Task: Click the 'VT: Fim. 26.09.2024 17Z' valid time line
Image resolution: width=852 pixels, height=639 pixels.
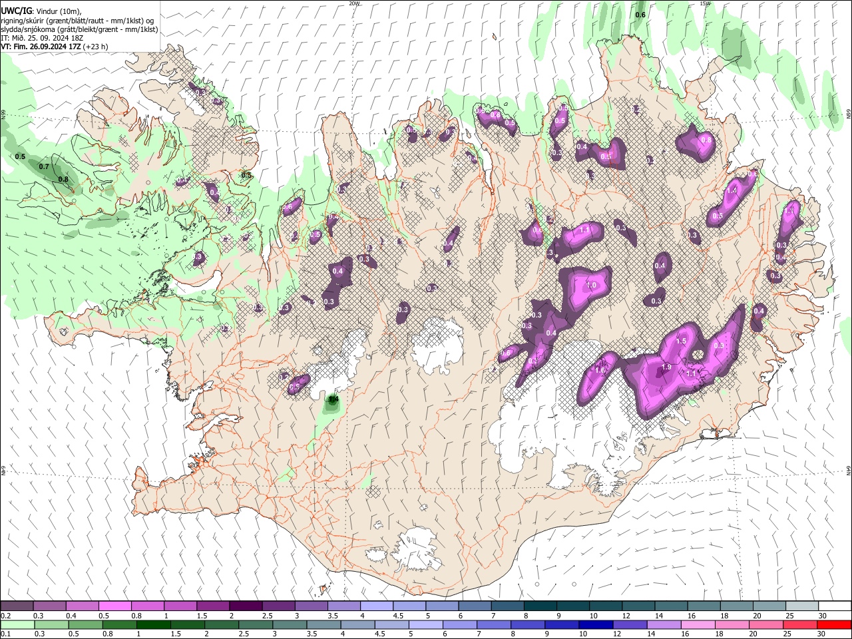Action: (41, 47)
